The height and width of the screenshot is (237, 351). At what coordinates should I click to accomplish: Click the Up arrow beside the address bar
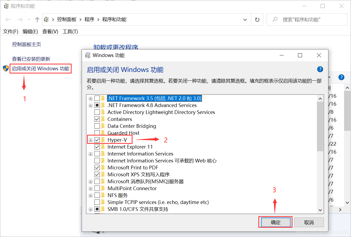coord(37,20)
